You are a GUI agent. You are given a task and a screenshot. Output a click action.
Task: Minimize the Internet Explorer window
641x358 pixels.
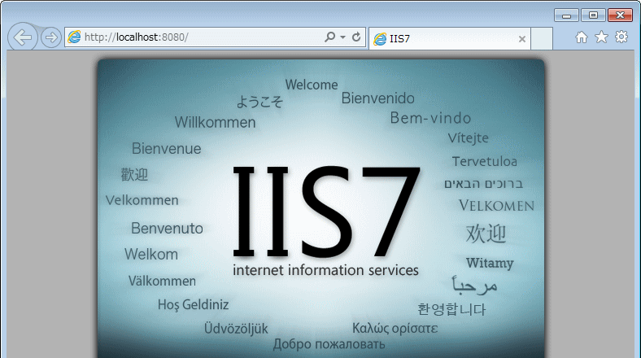pyautogui.click(x=566, y=15)
